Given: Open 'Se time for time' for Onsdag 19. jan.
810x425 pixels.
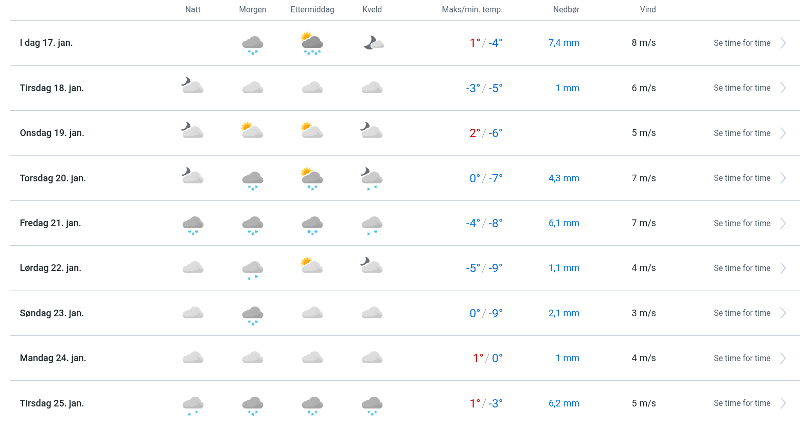Looking at the screenshot, I should coord(742,133).
